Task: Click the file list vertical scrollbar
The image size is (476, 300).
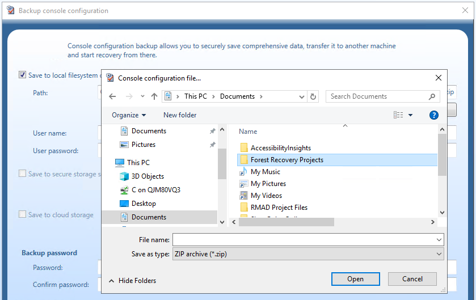Action: 443,170
